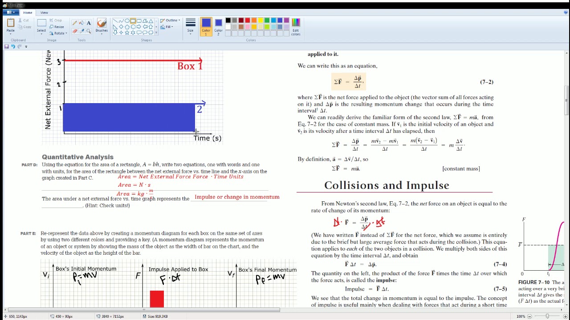Choose the Right triangle shape
Viewport: 570px width, 320px height.
[x=115, y=27]
